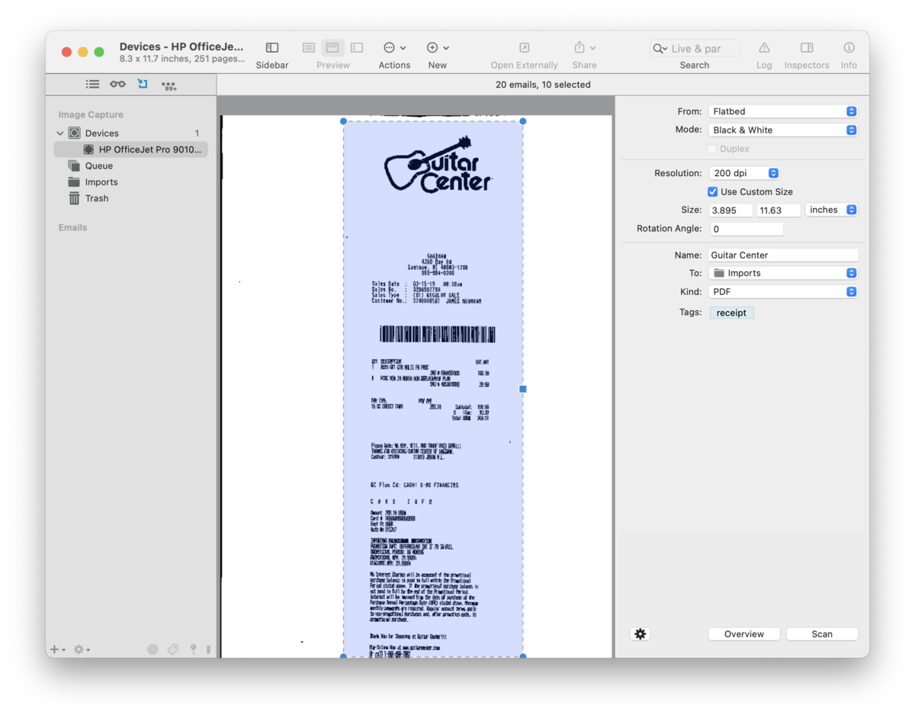The height and width of the screenshot is (718, 915).
Task: Click the Image Capture section header
Action: coord(91,114)
